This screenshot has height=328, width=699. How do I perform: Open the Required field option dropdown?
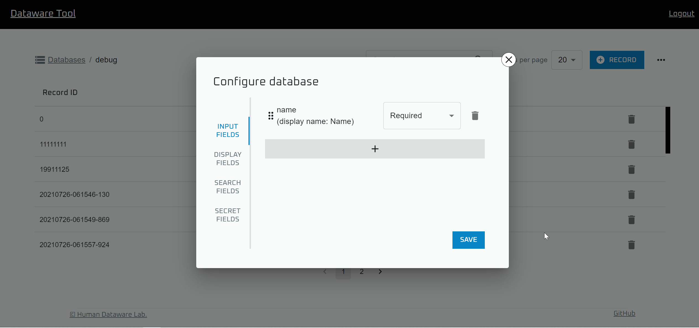422,115
